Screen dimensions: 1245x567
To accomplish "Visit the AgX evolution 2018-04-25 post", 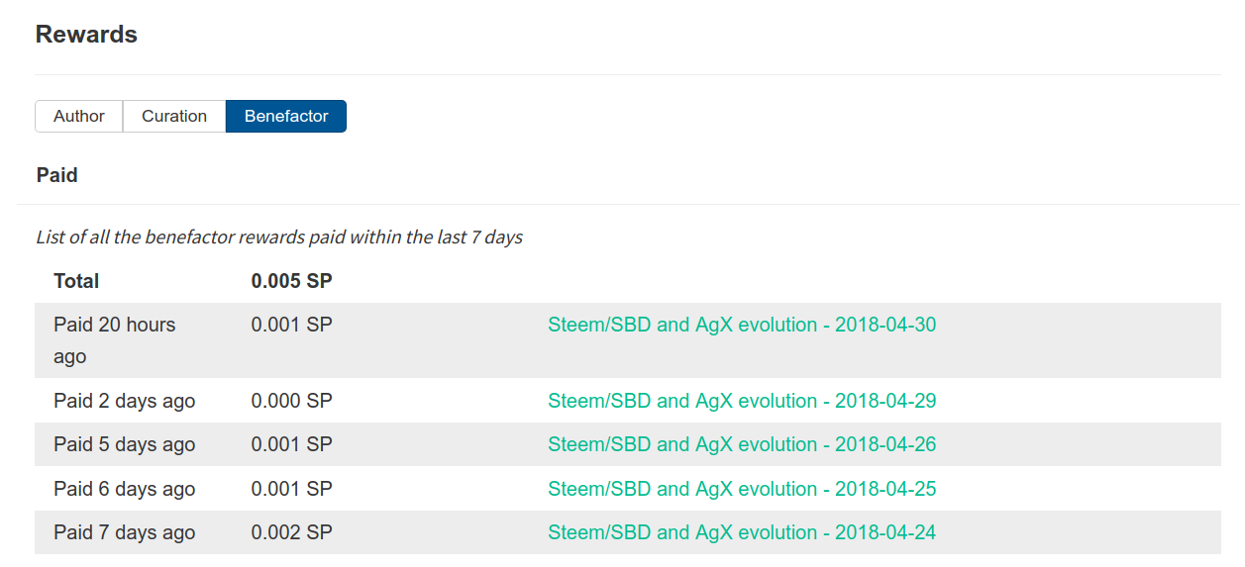I will click(742, 489).
